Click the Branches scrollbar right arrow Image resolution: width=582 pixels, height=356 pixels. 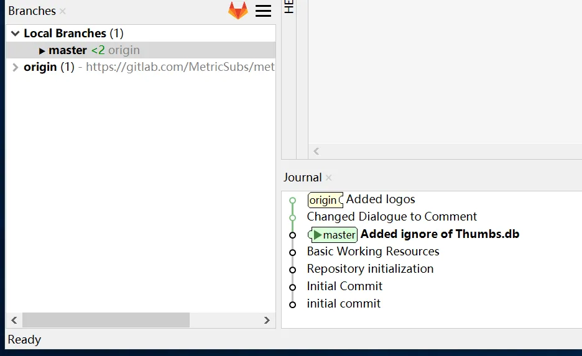(267, 321)
